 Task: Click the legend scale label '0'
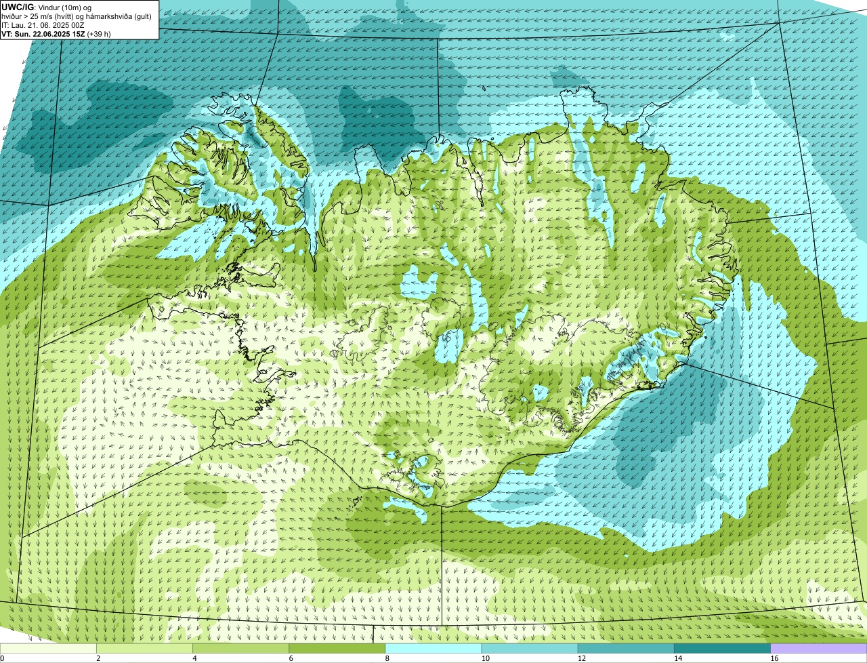(x=2, y=658)
